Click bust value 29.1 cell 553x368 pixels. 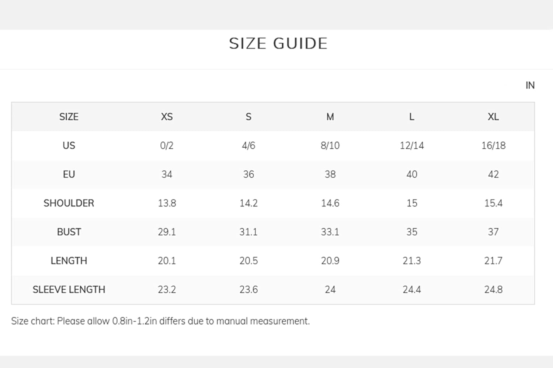click(167, 232)
